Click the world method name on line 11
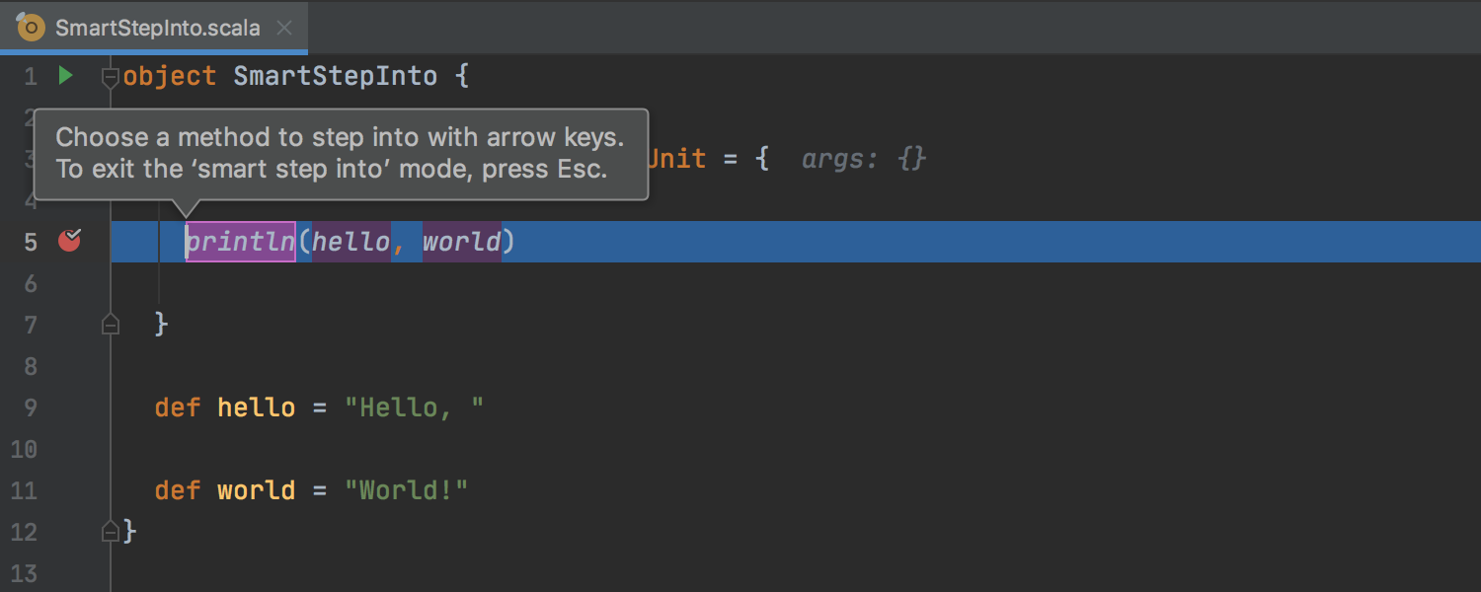Image resolution: width=1481 pixels, height=592 pixels. click(x=256, y=490)
